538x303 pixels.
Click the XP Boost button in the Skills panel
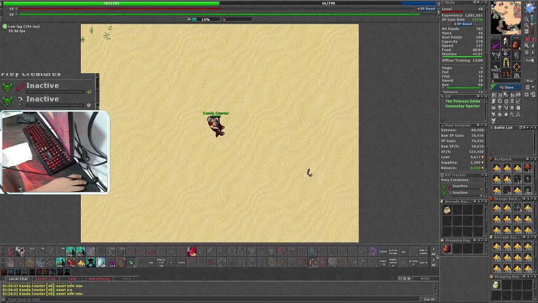(463, 24)
